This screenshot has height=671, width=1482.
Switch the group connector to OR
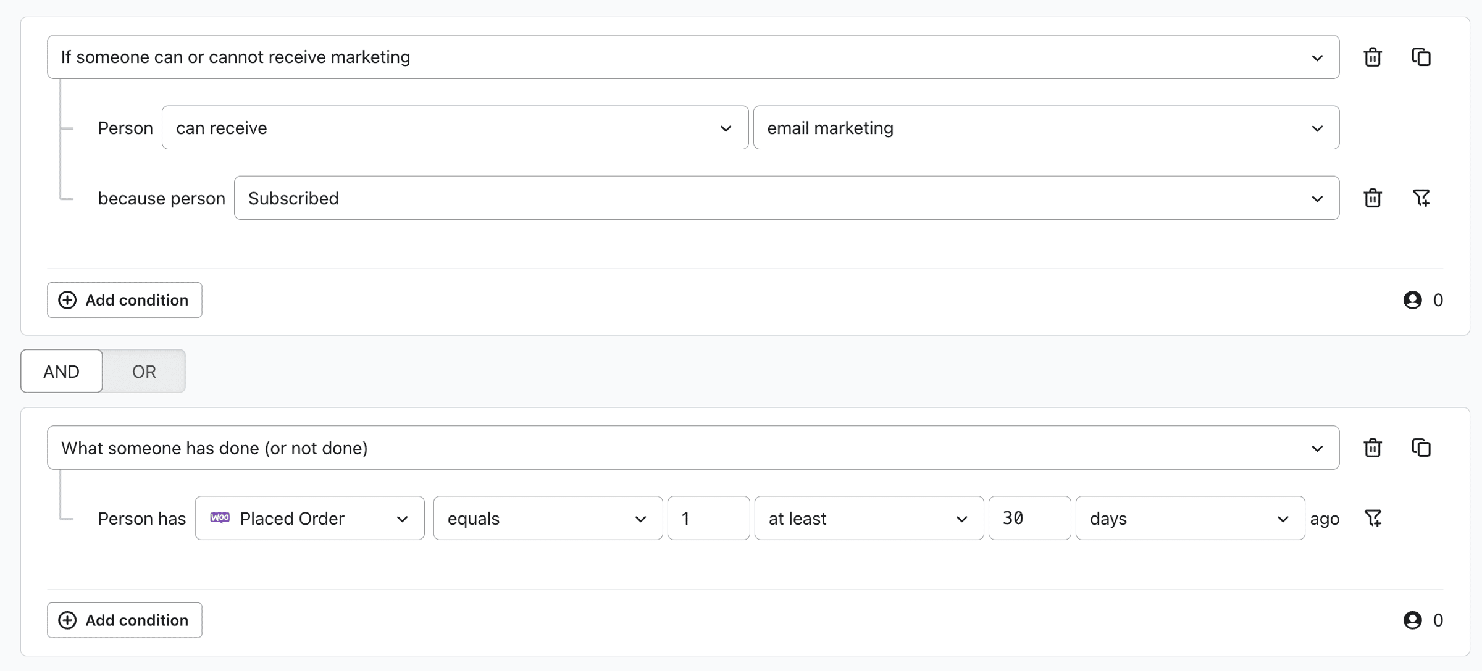(144, 371)
